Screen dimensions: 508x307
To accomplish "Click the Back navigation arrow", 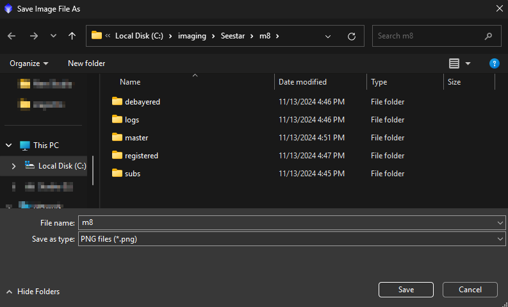I will coord(12,36).
